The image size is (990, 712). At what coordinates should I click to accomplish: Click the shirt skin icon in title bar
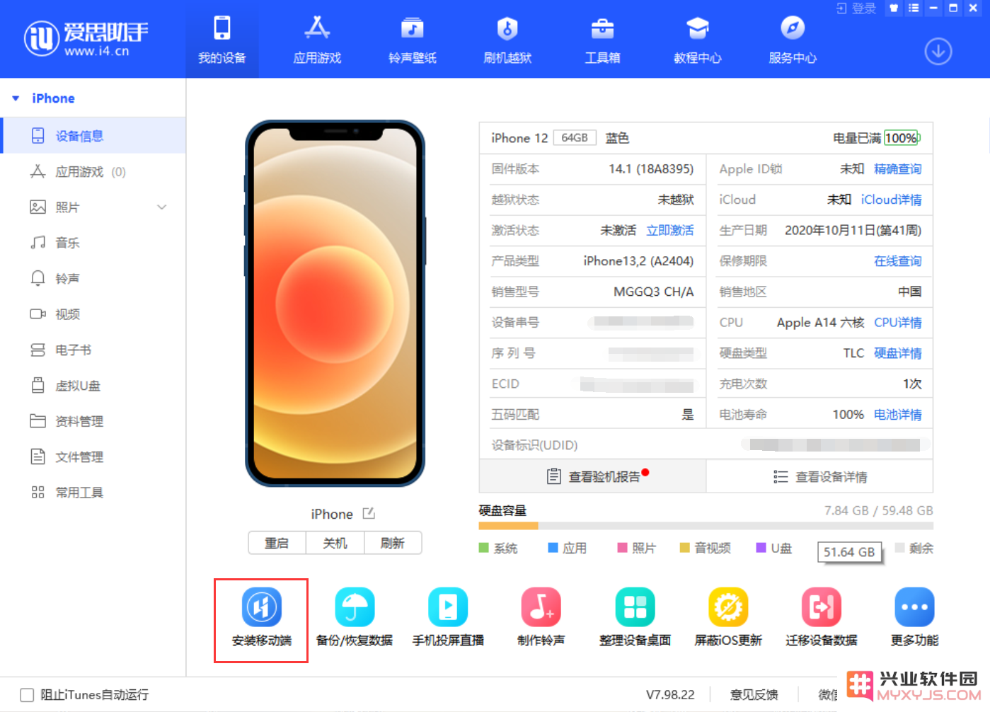(x=894, y=8)
